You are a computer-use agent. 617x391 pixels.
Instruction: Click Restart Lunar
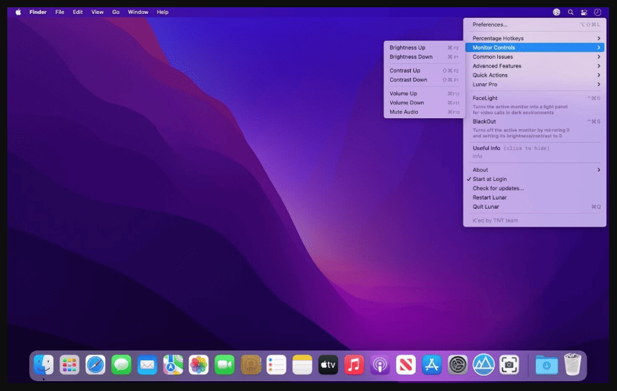(x=534, y=197)
